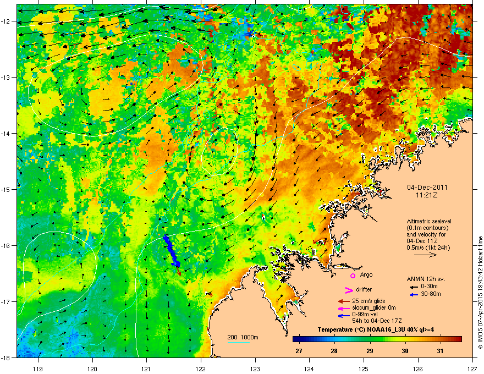Screen dimensions: 484x374
Task: Click the black ANMN 0-30m legend arrow
Action: [414, 287]
